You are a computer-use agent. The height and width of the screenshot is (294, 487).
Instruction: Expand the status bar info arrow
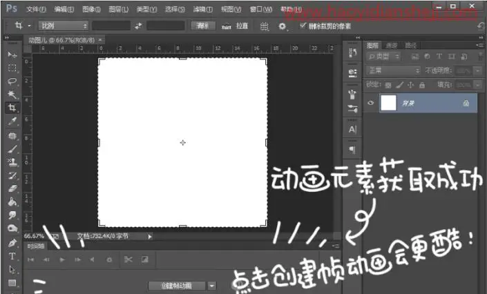click(150, 237)
